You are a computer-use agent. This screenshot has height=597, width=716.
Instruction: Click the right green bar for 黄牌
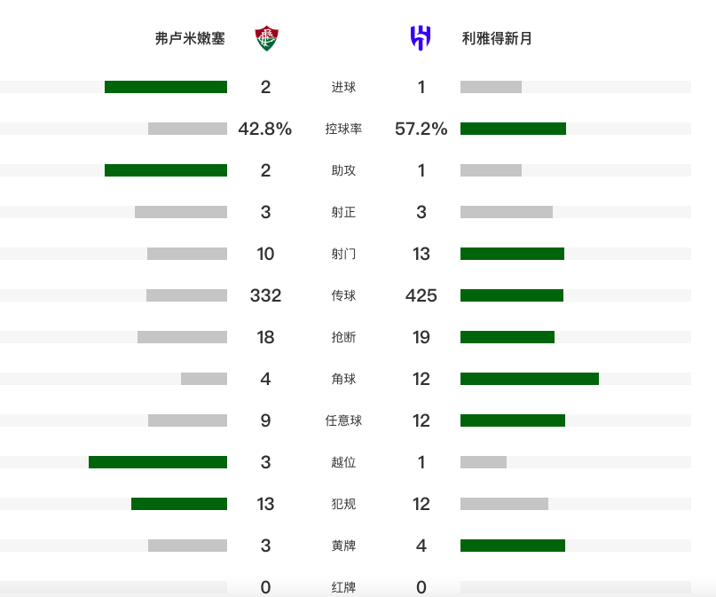[513, 546]
